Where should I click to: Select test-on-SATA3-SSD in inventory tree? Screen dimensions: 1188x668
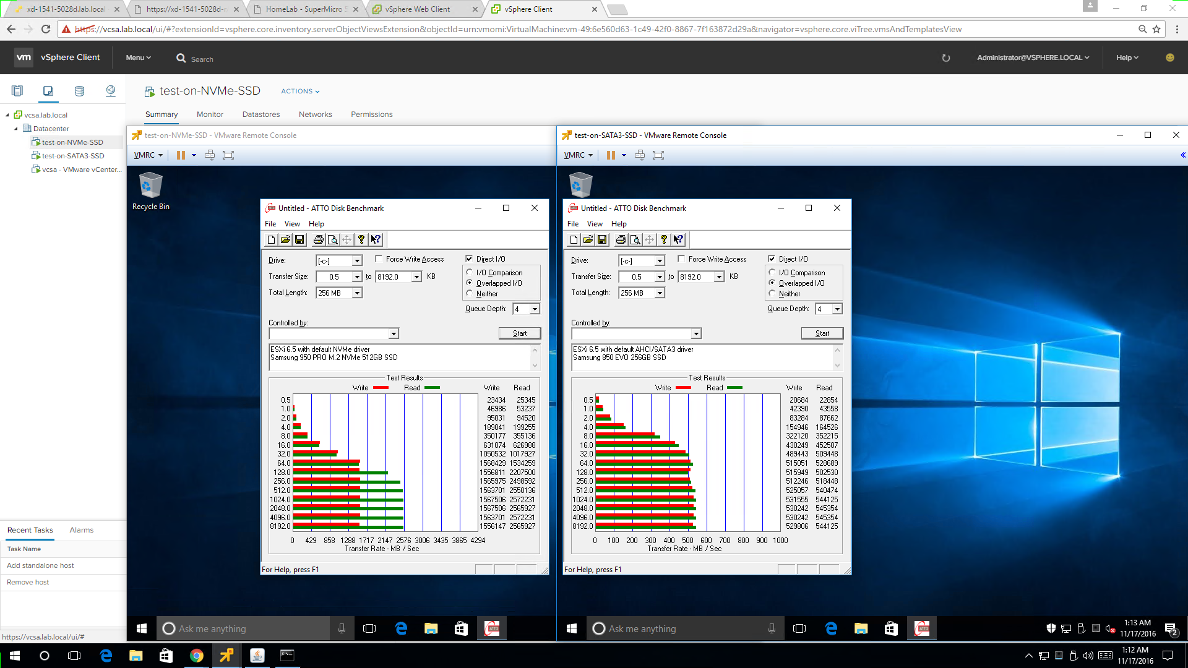point(73,156)
